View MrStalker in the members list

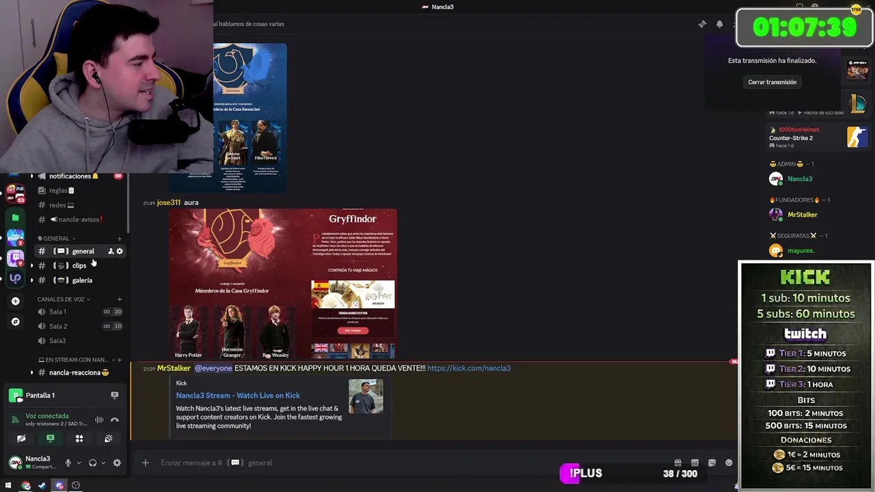click(x=802, y=215)
